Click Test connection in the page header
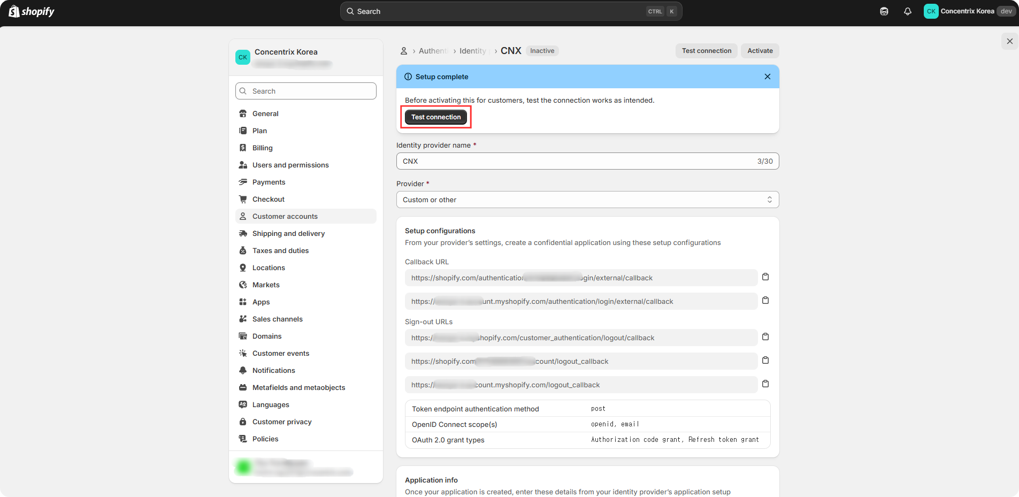The width and height of the screenshot is (1019, 497). point(706,51)
